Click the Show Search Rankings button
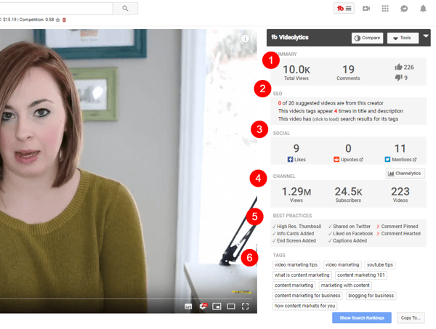This screenshot has height=329, width=436. (361, 318)
